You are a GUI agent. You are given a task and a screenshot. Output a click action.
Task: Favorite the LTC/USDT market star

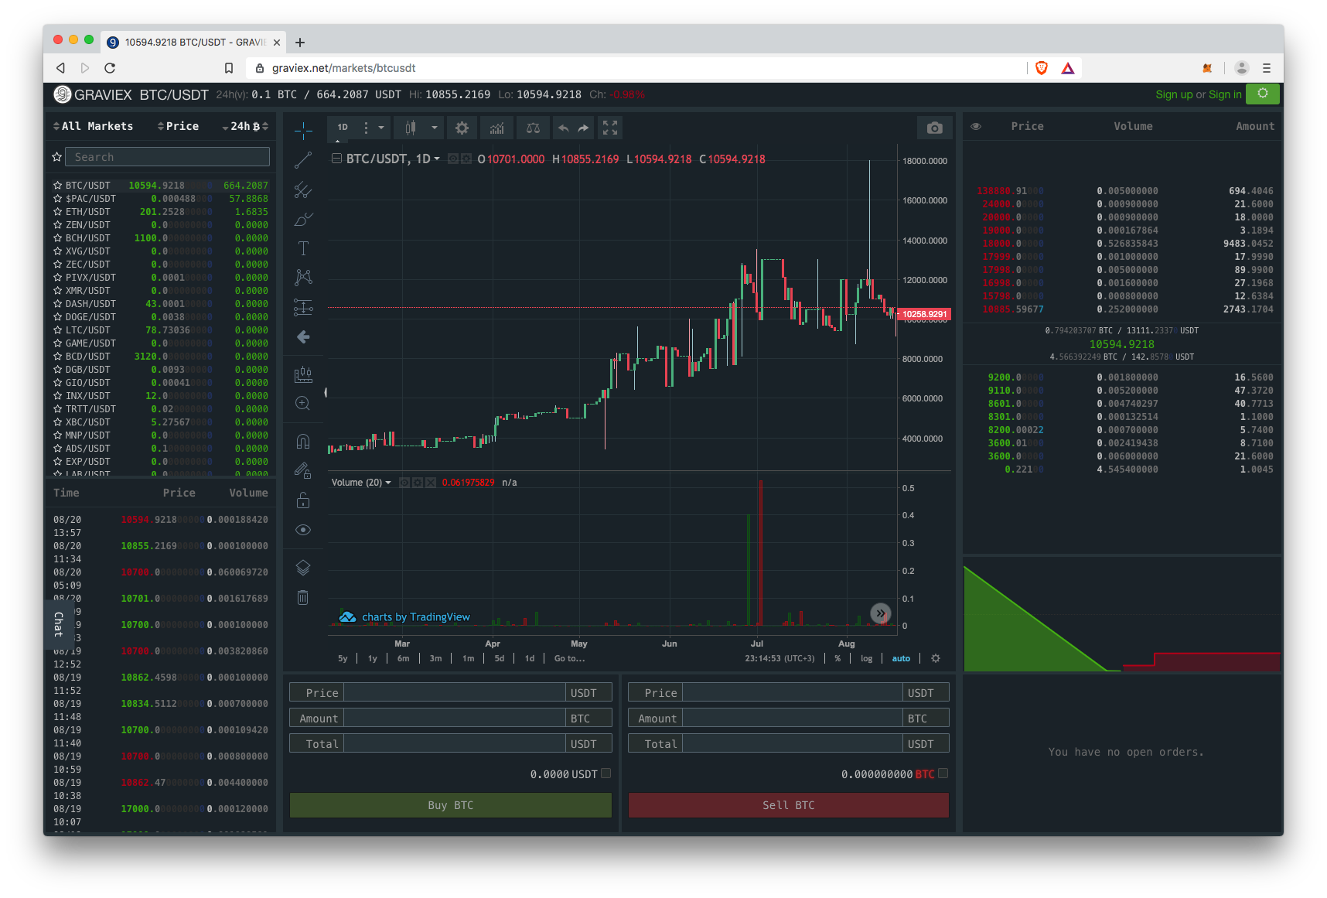pos(57,330)
